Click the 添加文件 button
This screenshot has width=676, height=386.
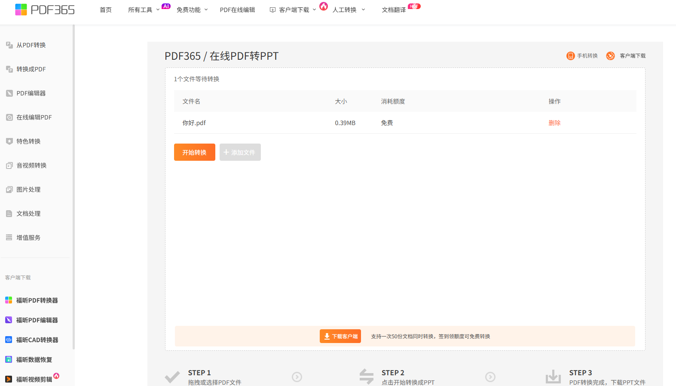[240, 152]
